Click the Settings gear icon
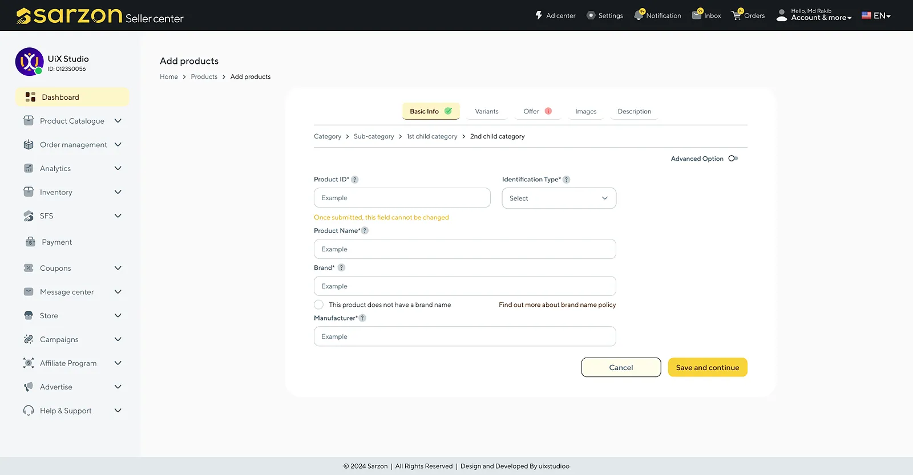 591,15
